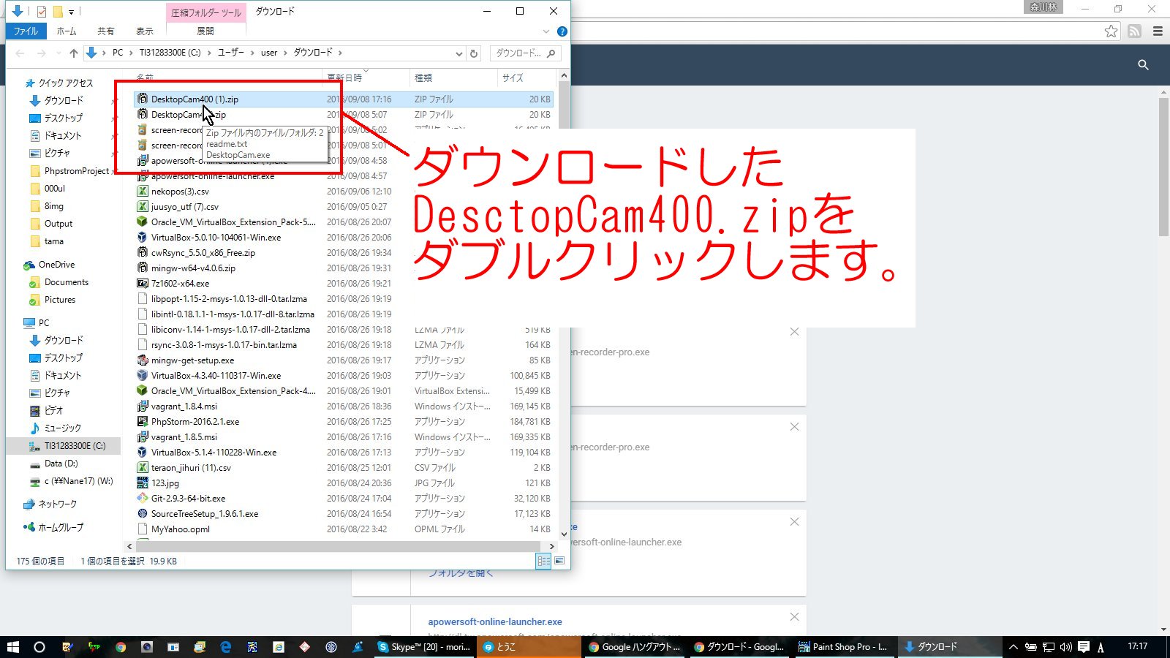Switch to details view using status bar icon

[x=543, y=561]
